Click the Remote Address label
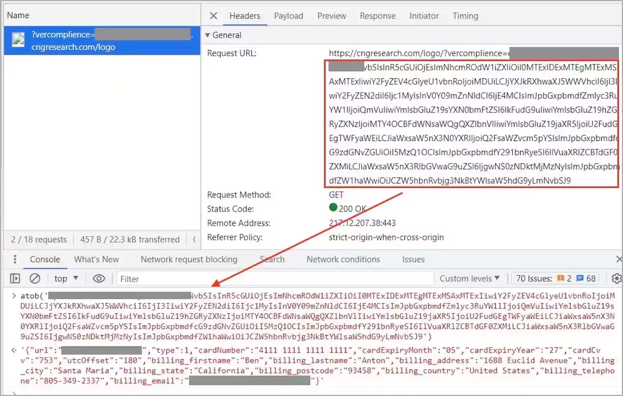Image resolution: width=623 pixels, height=396 pixels. (x=239, y=223)
